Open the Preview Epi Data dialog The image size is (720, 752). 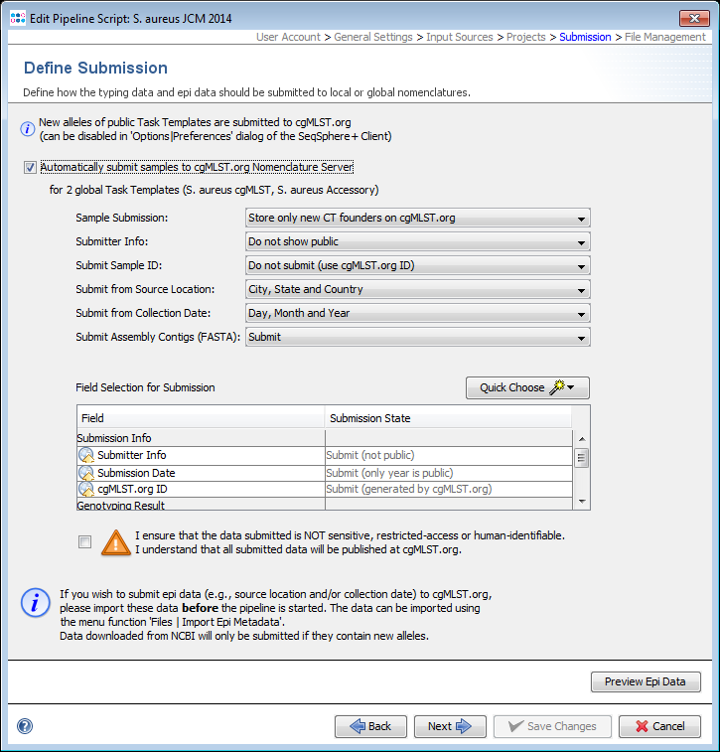pyautogui.click(x=646, y=681)
